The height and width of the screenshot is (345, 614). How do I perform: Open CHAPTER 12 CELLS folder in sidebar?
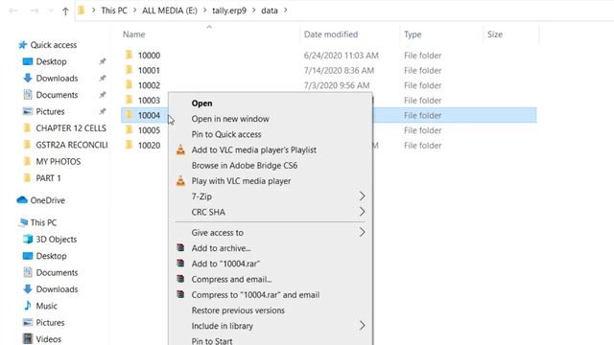coord(71,128)
